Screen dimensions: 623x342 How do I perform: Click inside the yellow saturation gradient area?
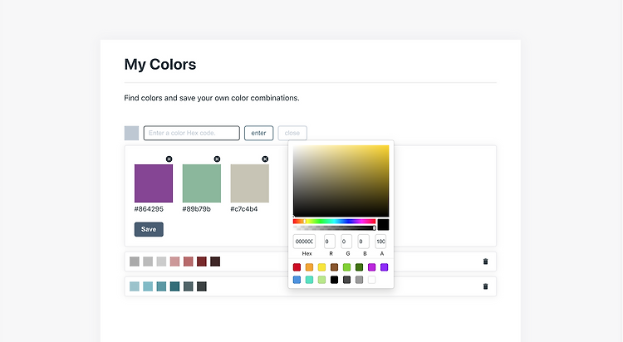point(341,181)
